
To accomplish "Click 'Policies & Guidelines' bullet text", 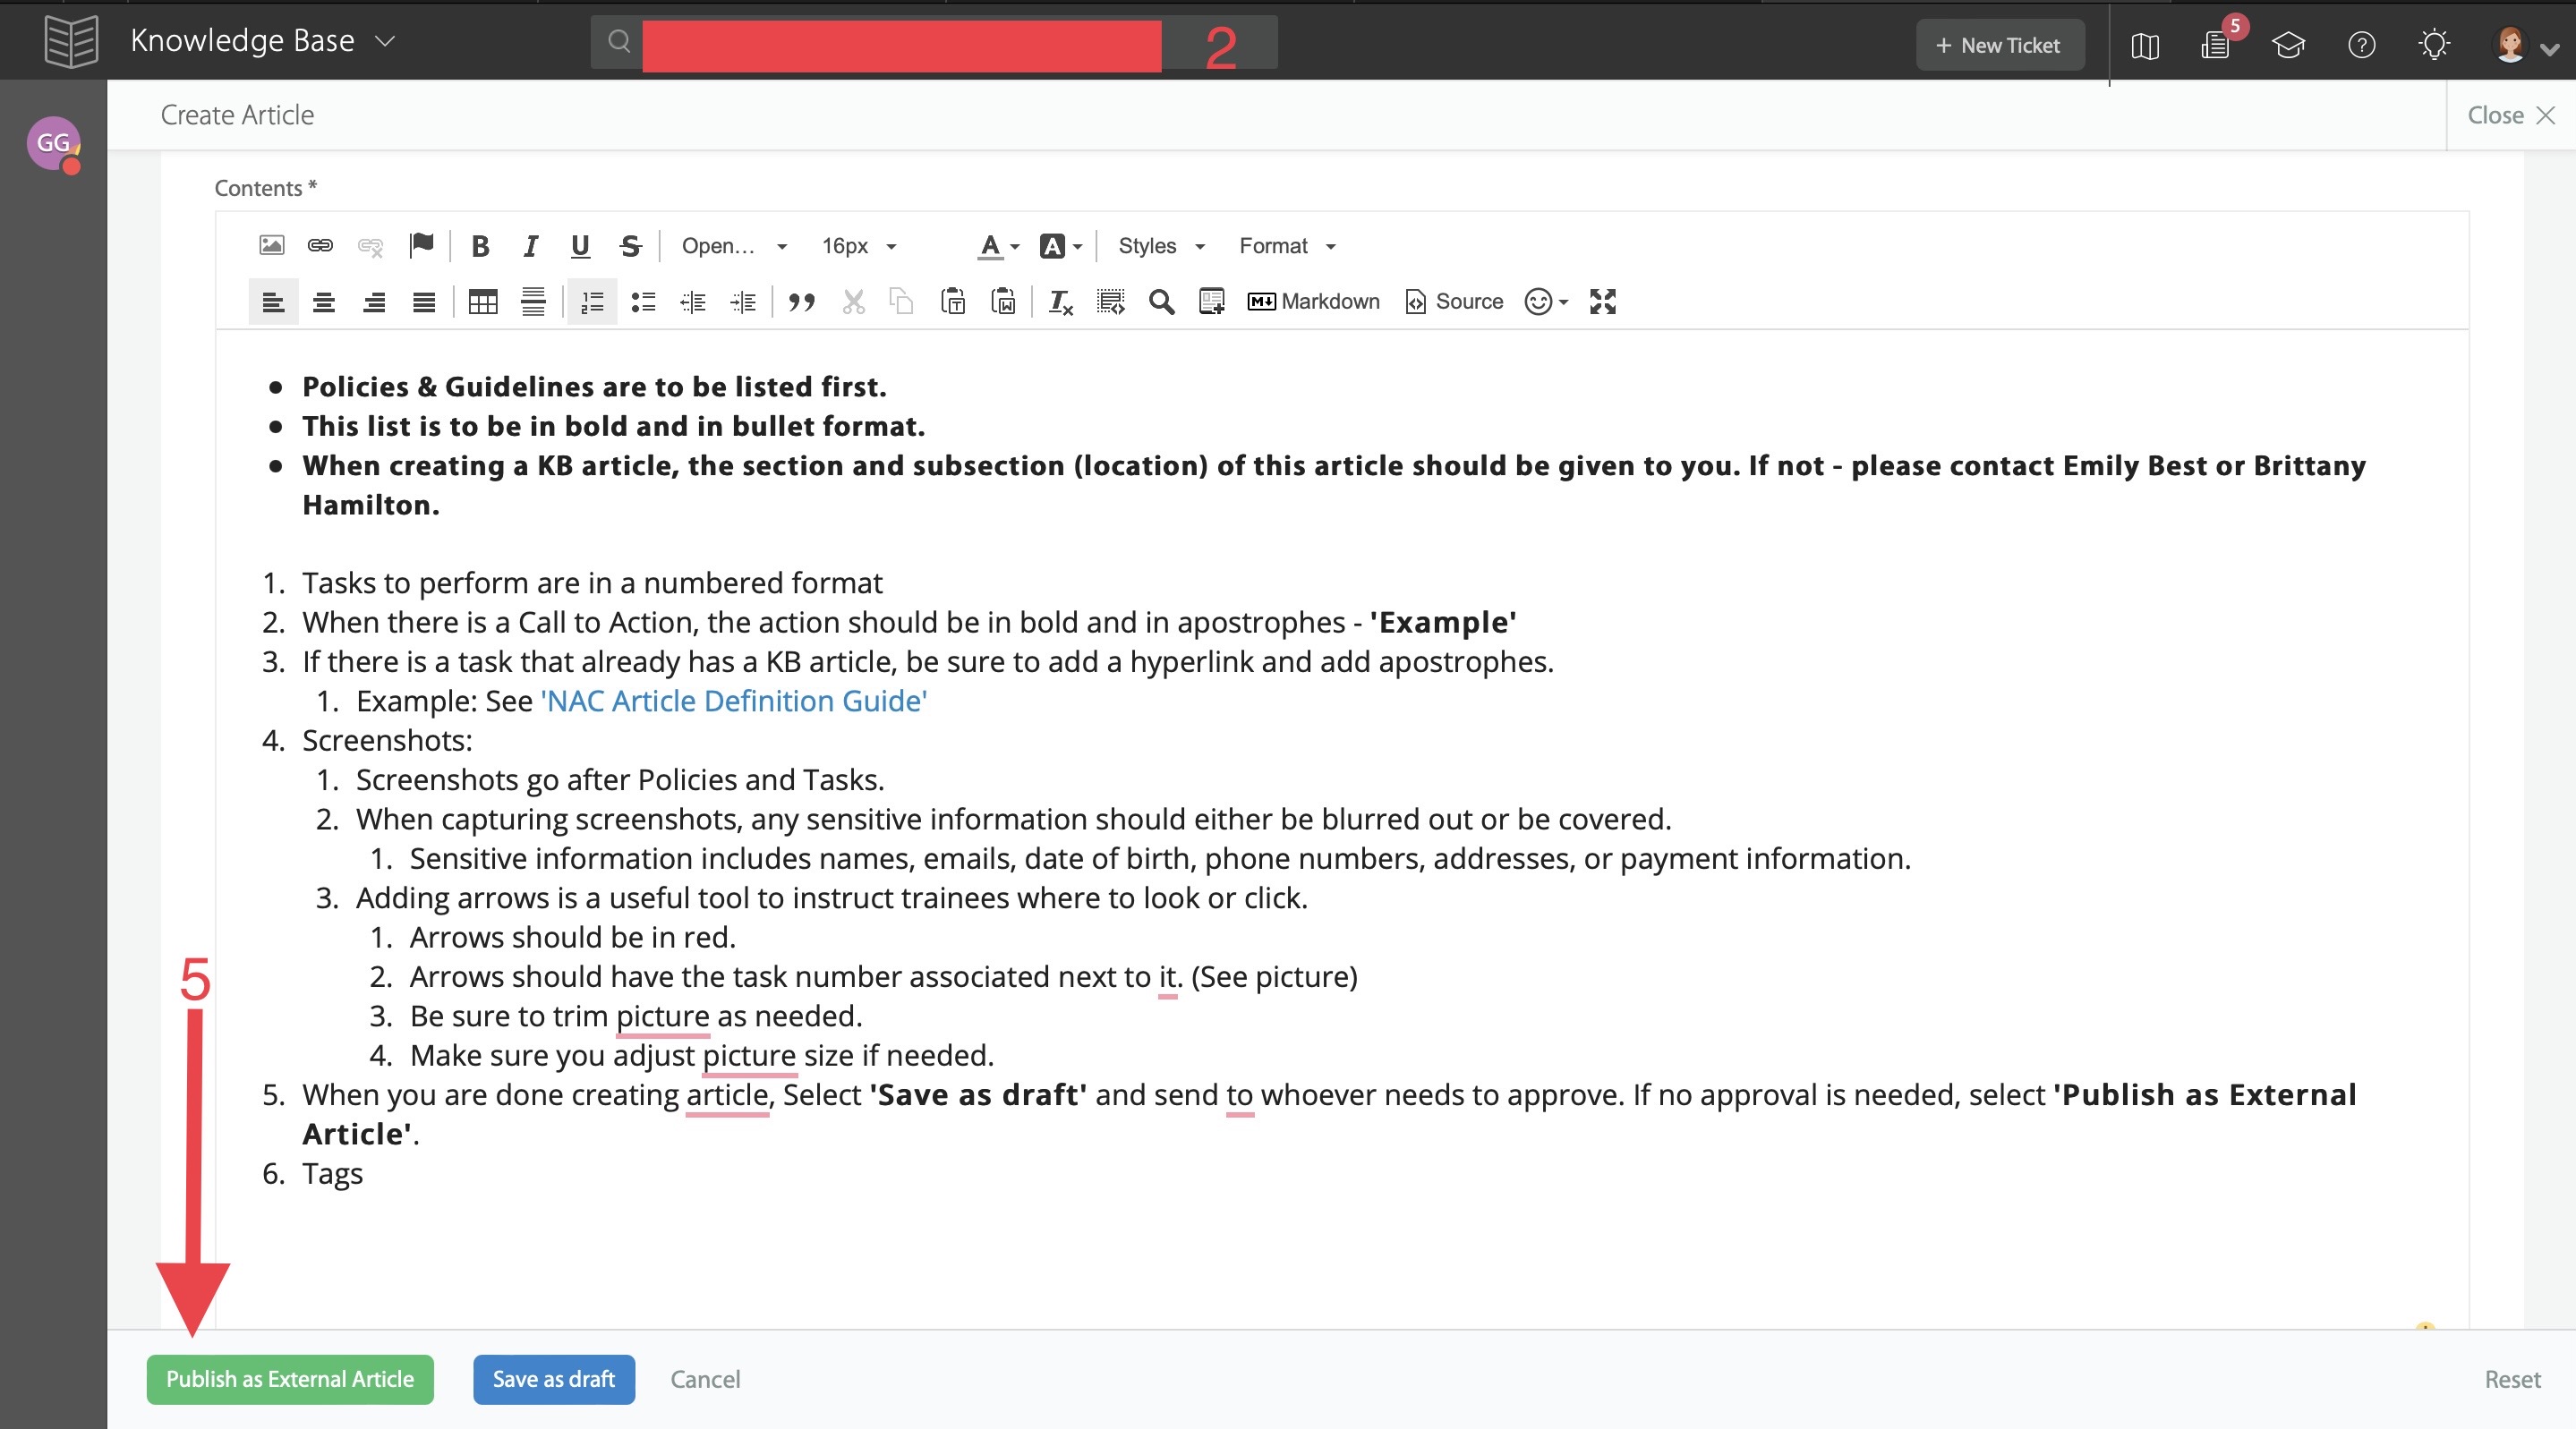I will click(x=594, y=386).
